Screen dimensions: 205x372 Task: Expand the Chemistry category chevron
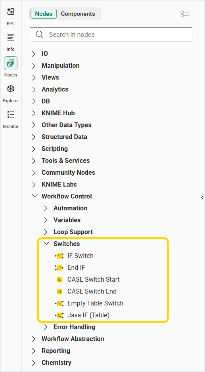pos(34,363)
